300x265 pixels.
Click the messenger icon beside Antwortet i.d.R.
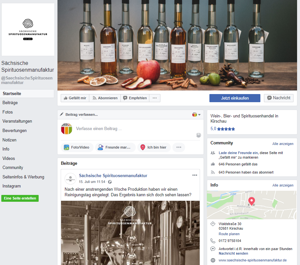[213, 249]
